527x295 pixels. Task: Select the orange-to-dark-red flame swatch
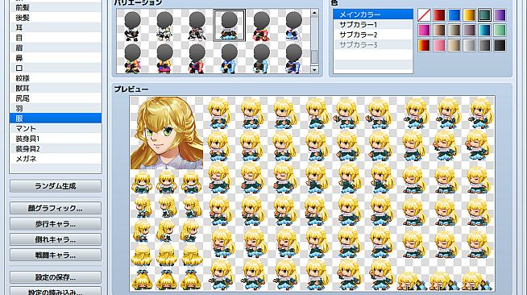[424, 45]
